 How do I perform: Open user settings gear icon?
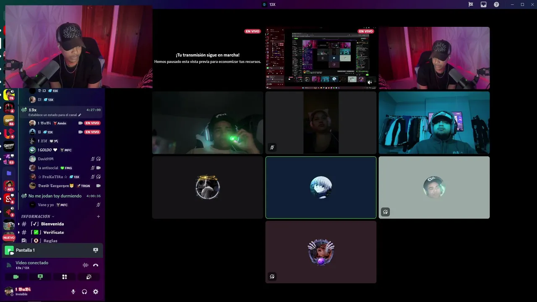coord(96,292)
